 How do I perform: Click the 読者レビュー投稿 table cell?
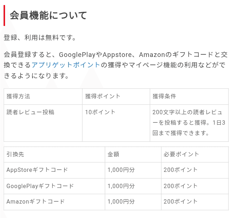(x=30, y=112)
